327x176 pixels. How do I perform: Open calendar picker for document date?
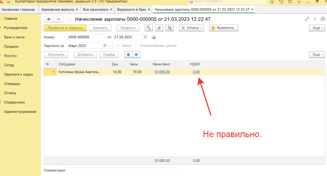145,37
